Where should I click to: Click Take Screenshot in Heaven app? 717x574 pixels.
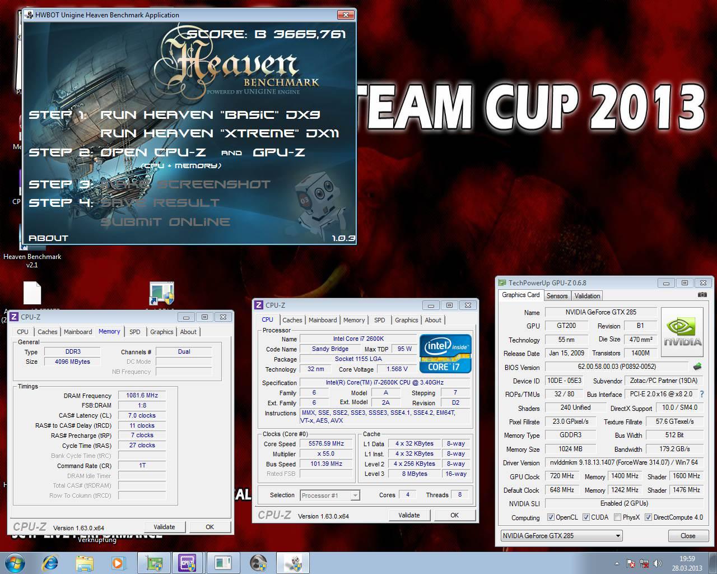pyautogui.click(x=185, y=184)
